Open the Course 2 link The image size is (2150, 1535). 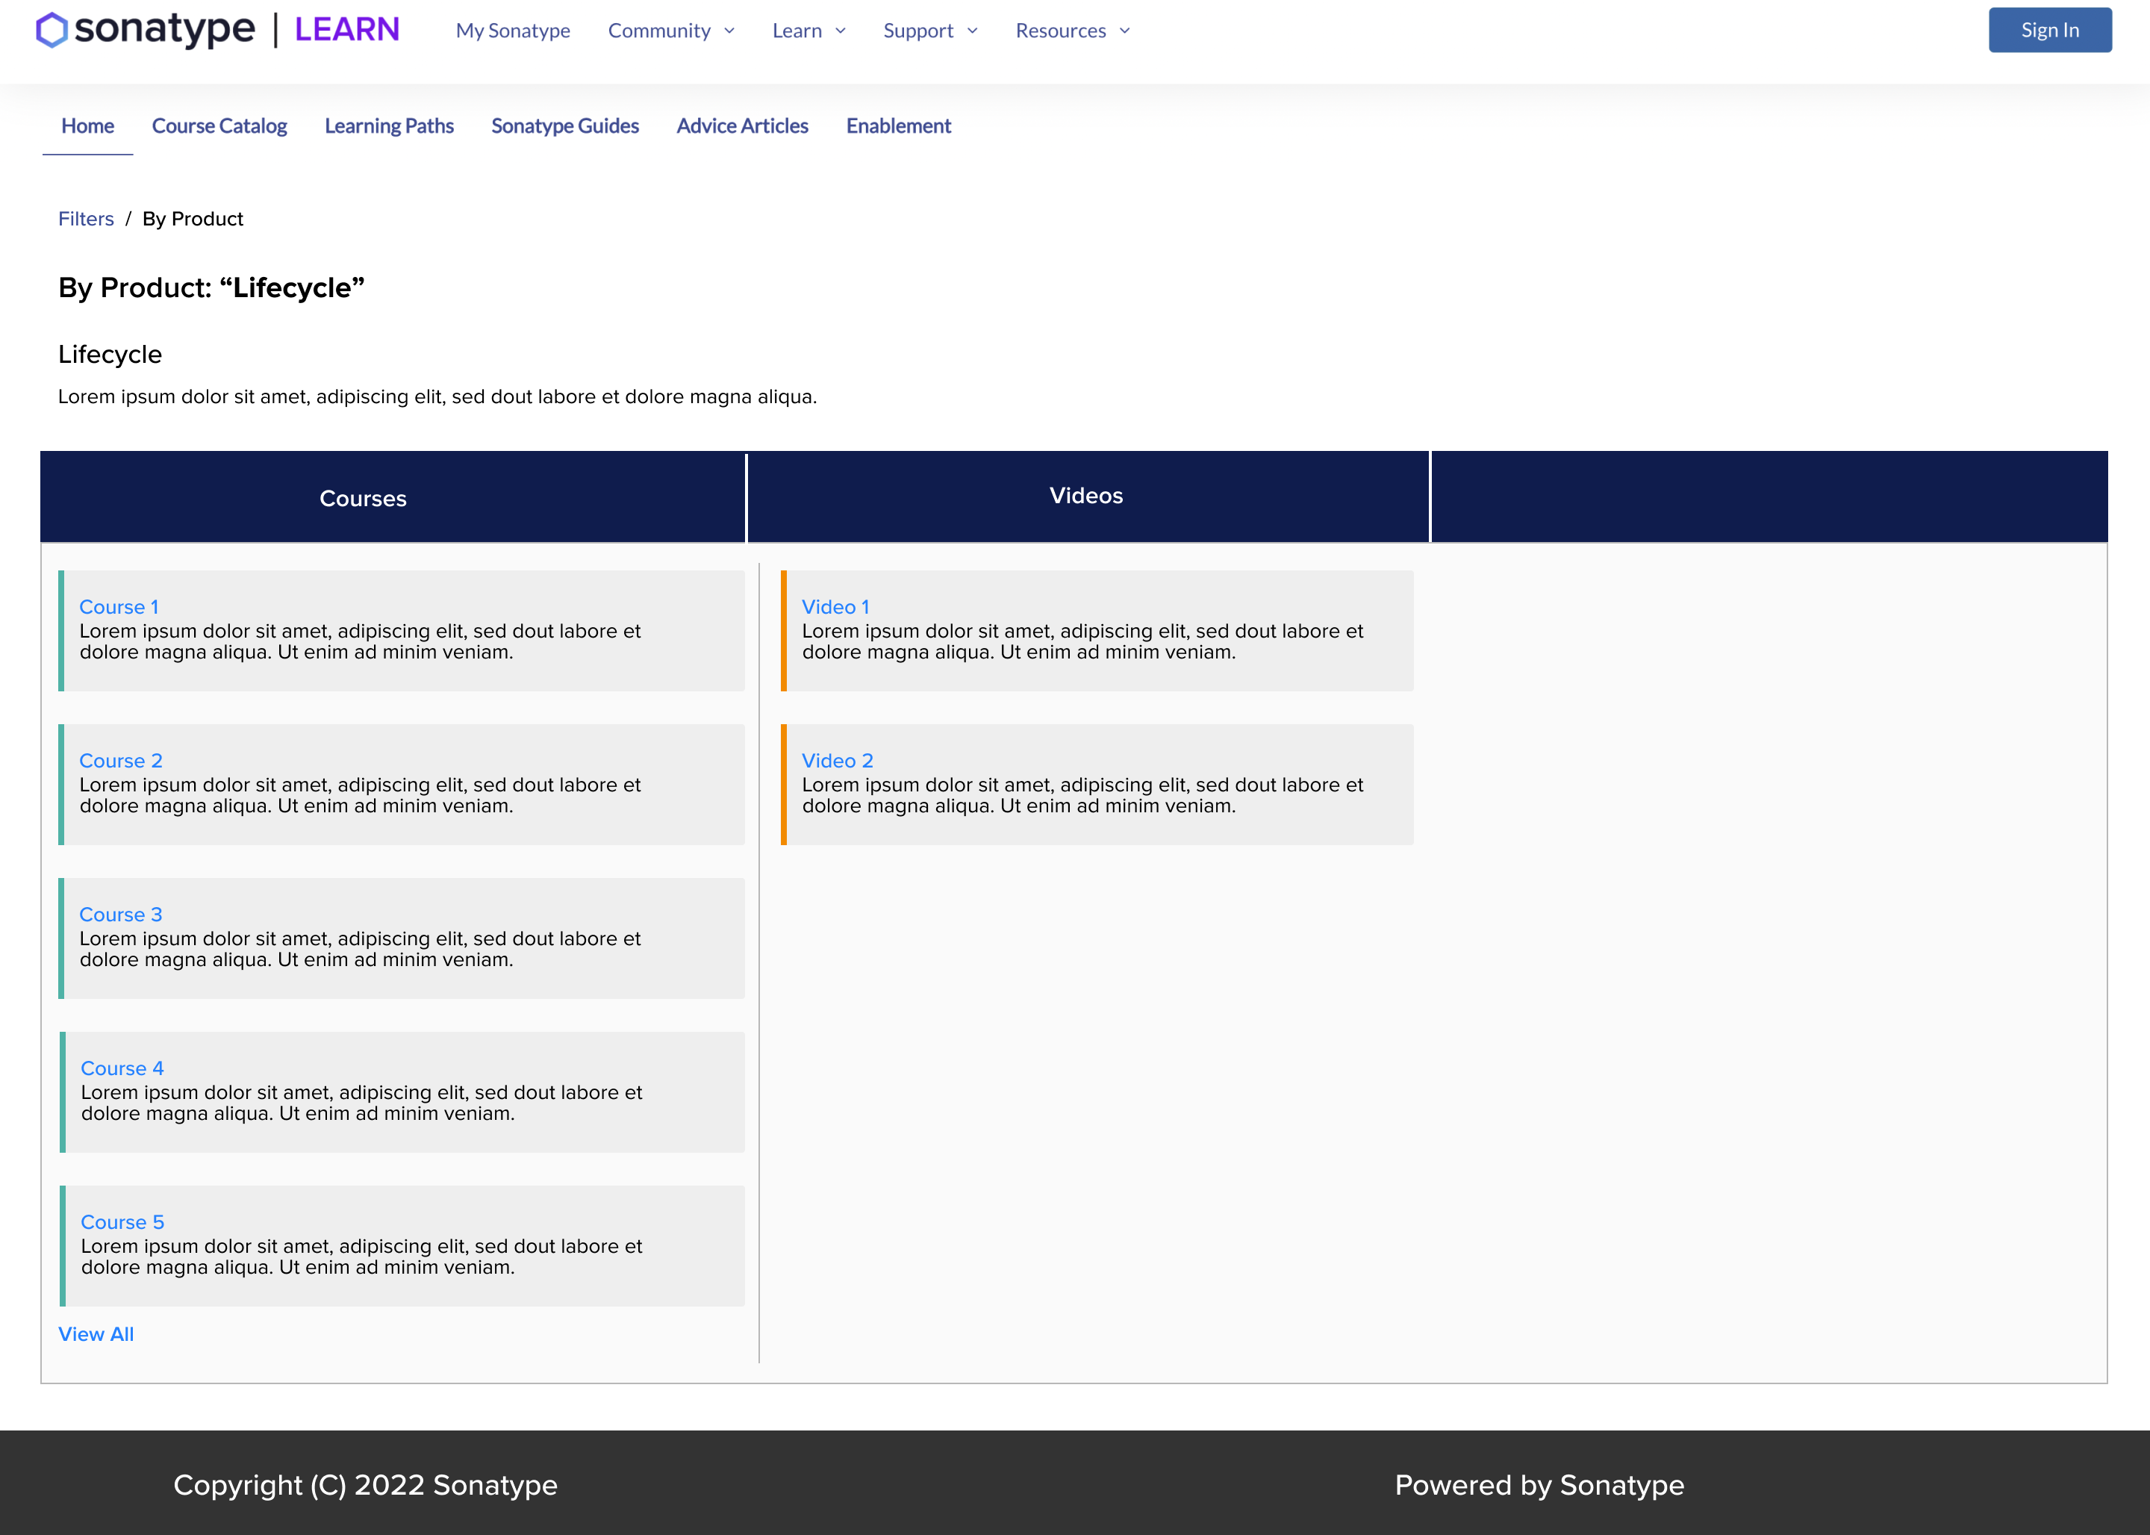coord(121,761)
